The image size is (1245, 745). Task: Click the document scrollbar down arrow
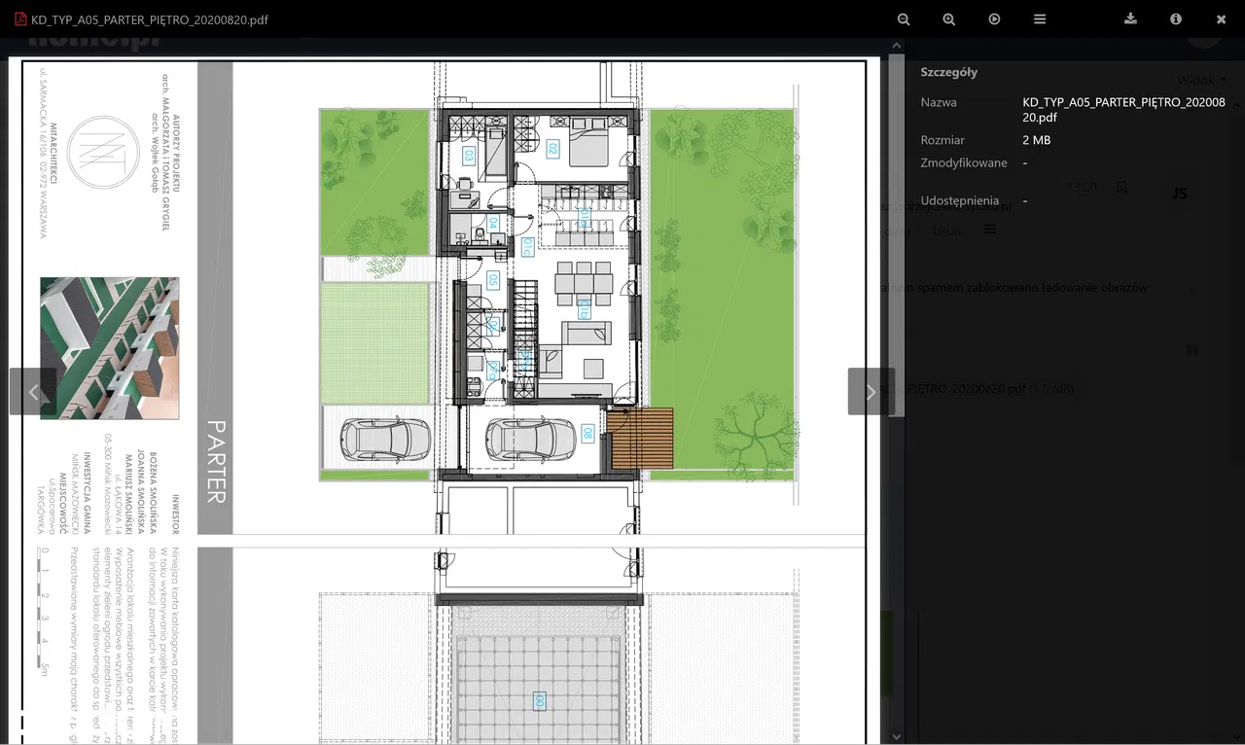[897, 737]
